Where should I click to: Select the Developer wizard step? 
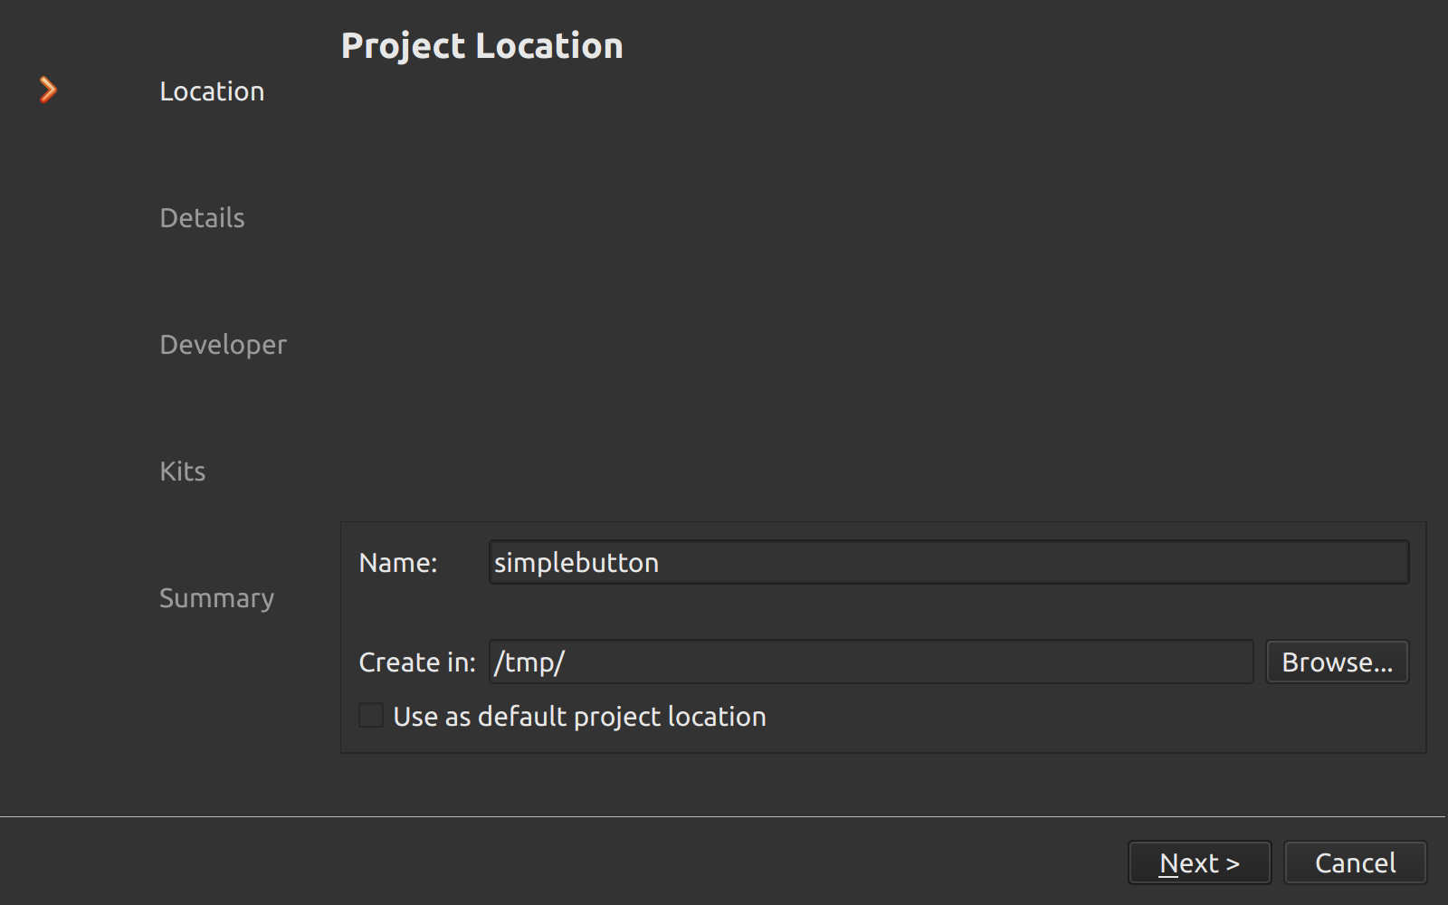[223, 345]
